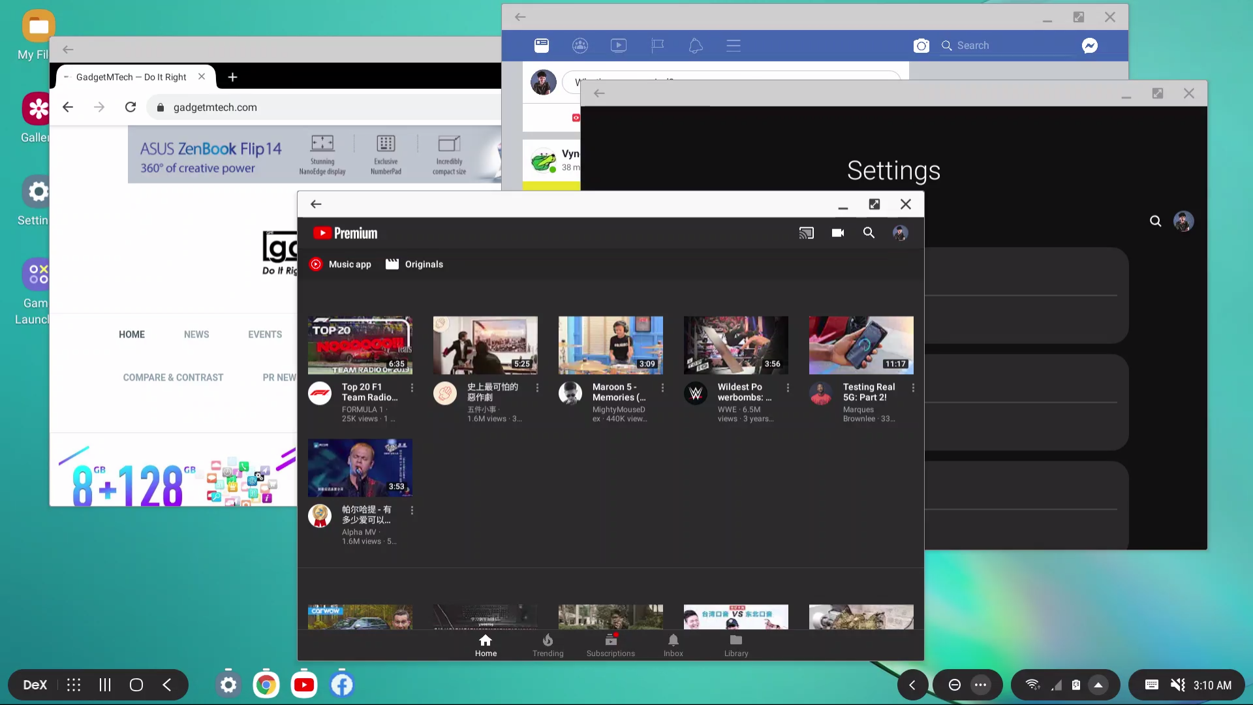Open the Marques Brownlee channel avatar
The image size is (1253, 705).
pos(821,394)
